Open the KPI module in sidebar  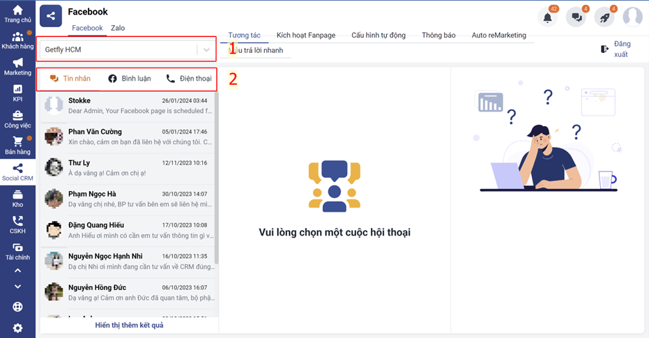click(x=17, y=93)
